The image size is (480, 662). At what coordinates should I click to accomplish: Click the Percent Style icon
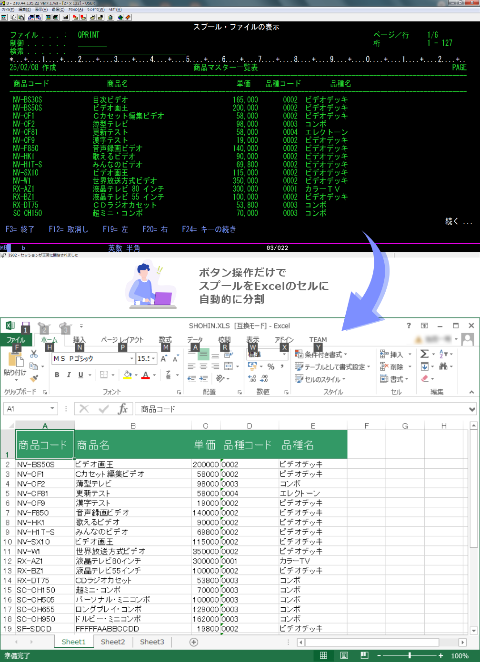point(271,366)
